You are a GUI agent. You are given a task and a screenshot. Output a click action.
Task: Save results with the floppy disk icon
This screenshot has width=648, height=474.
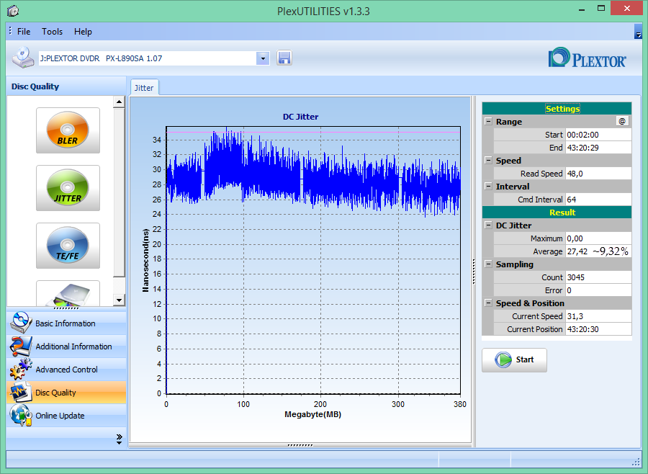click(x=284, y=58)
